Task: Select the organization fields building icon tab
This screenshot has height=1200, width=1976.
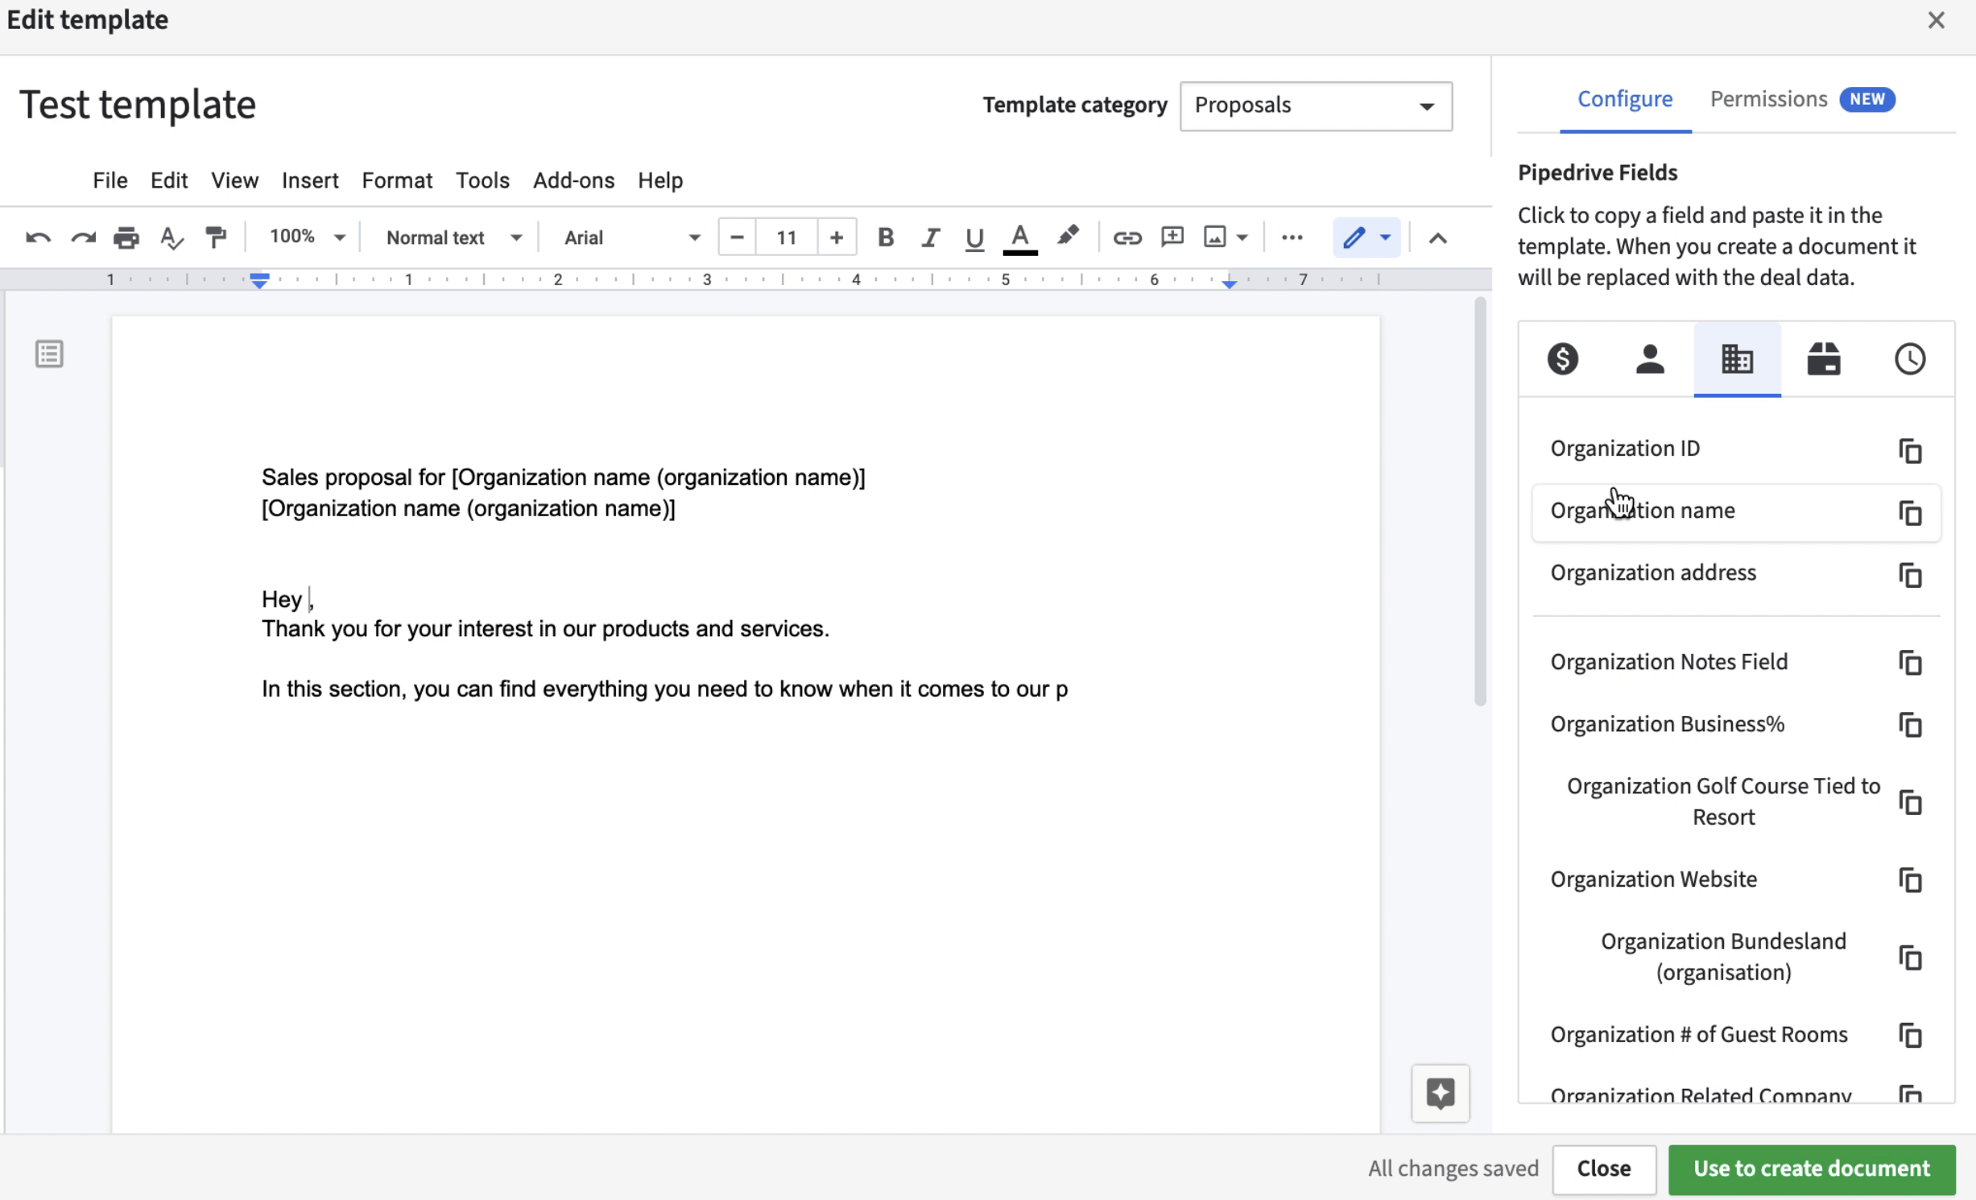Action: tap(1737, 358)
